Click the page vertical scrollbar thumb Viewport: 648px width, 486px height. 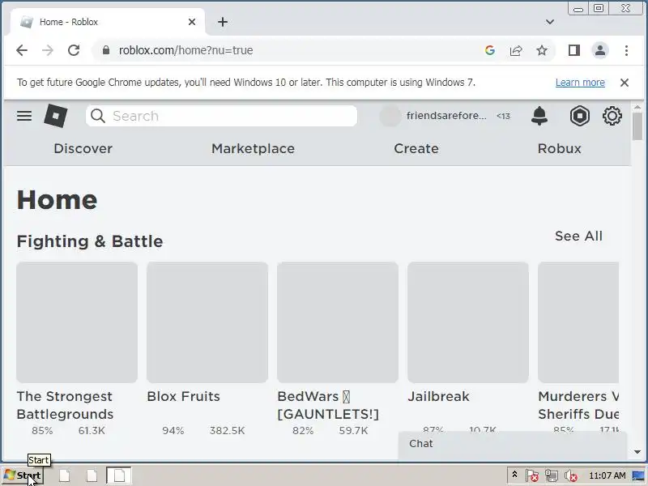[x=637, y=126]
